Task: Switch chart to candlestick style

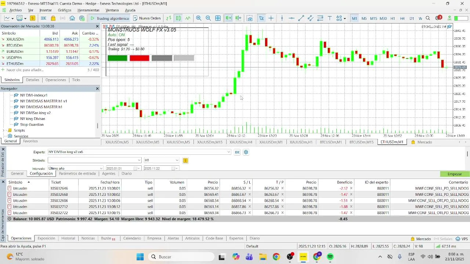Action: (178, 18)
